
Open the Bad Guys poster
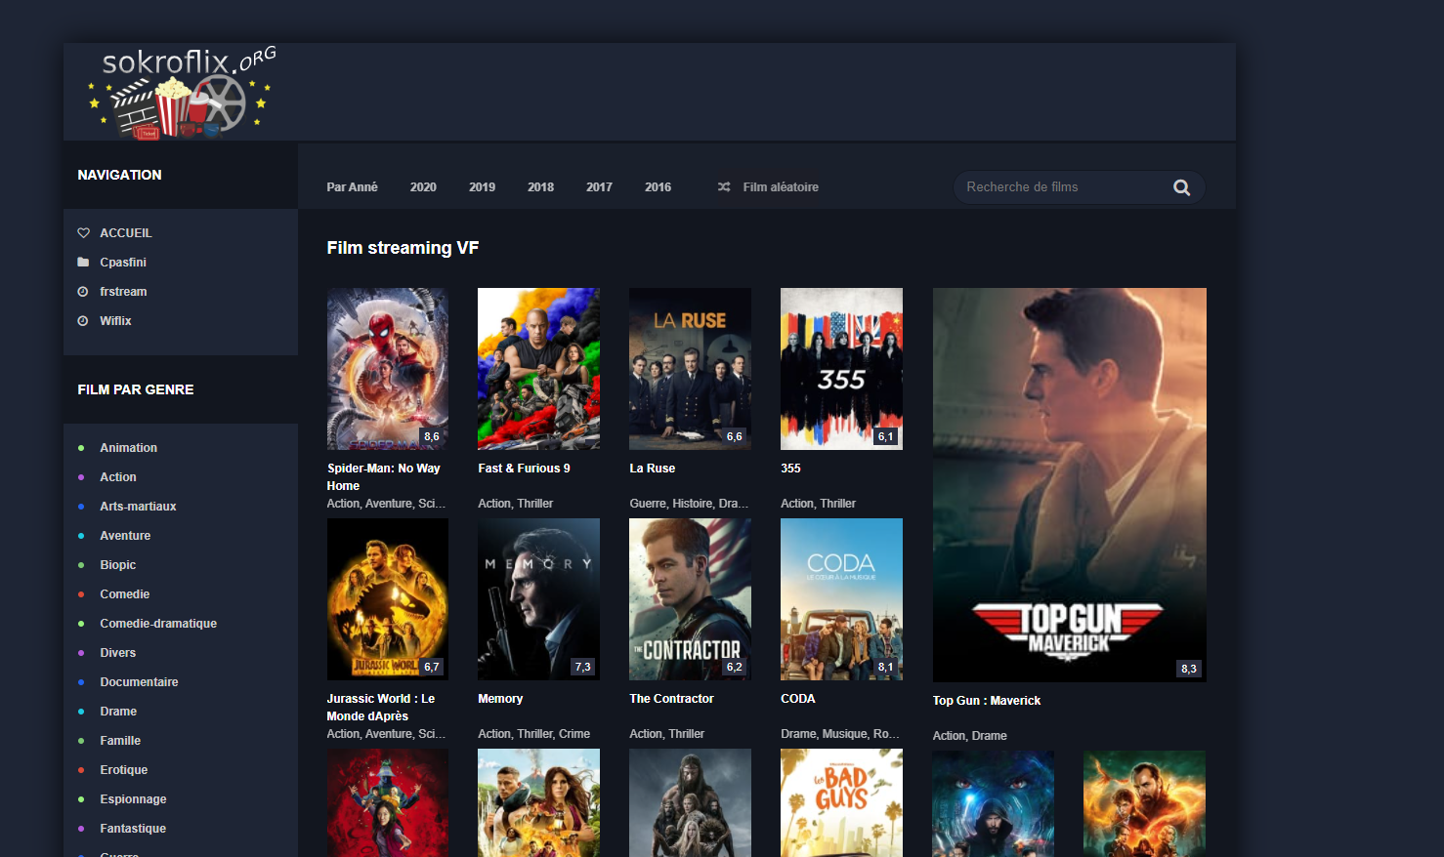[841, 802]
